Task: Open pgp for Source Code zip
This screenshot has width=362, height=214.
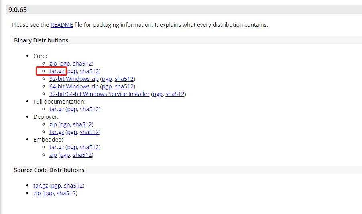Action: [49, 193]
